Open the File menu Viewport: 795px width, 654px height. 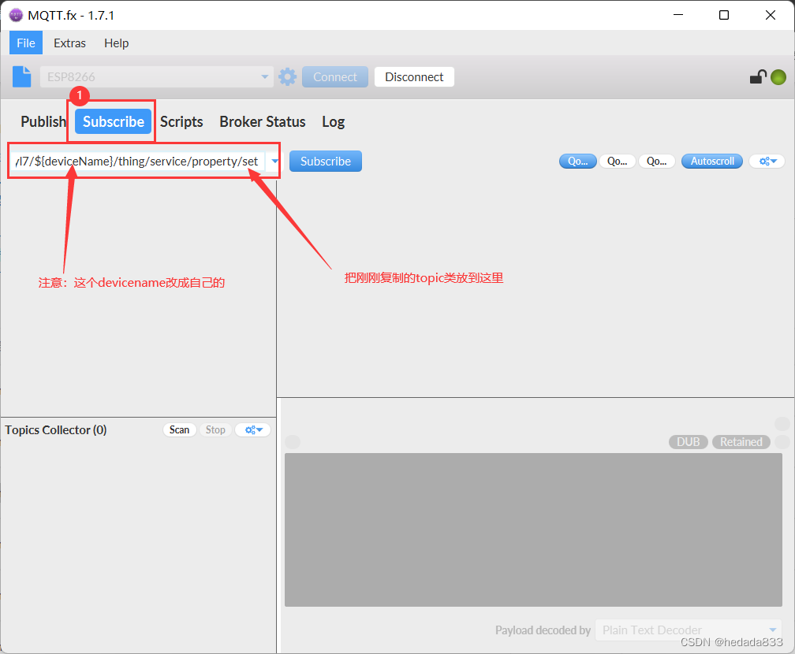[x=26, y=43]
